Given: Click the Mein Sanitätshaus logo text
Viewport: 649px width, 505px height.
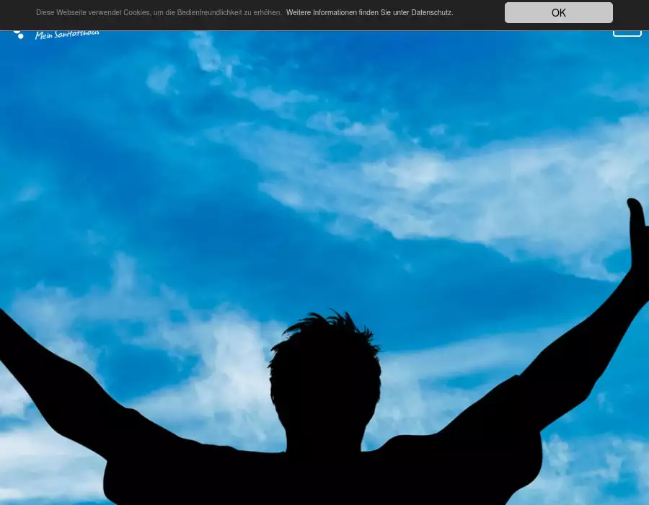Looking at the screenshot, I should (67, 33).
